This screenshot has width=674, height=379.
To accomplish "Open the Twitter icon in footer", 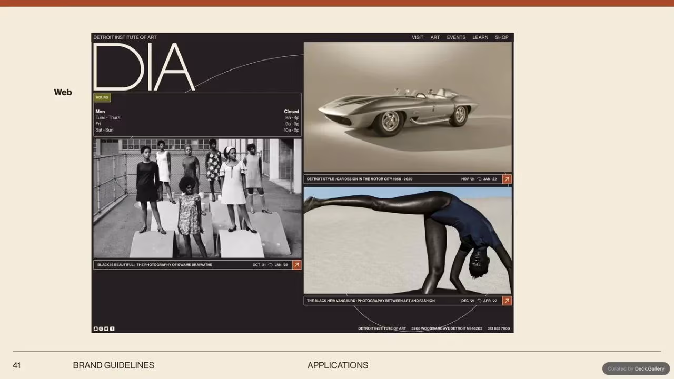I will 106,328.
